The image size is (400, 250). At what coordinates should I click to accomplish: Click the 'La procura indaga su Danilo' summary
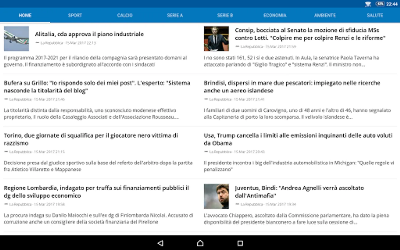[x=98, y=219]
